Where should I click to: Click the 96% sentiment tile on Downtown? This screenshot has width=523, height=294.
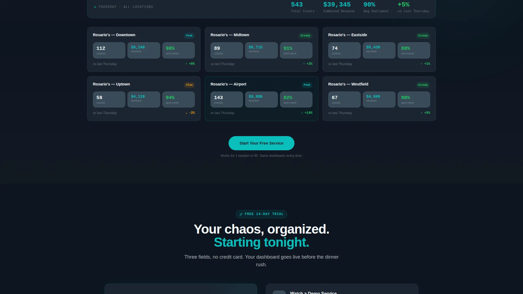click(x=178, y=50)
